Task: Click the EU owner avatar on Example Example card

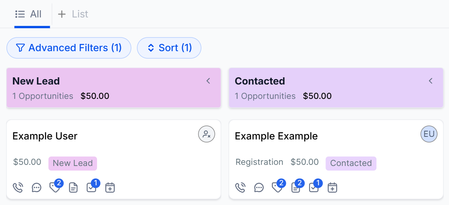Action: coord(429,134)
